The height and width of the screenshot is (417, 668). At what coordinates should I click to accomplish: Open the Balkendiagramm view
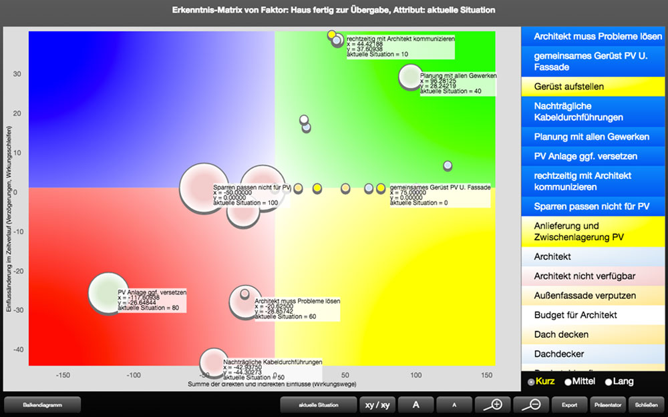[x=43, y=404]
